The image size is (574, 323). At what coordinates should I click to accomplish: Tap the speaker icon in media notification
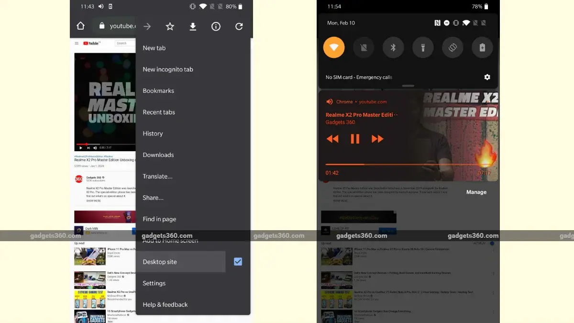point(329,101)
